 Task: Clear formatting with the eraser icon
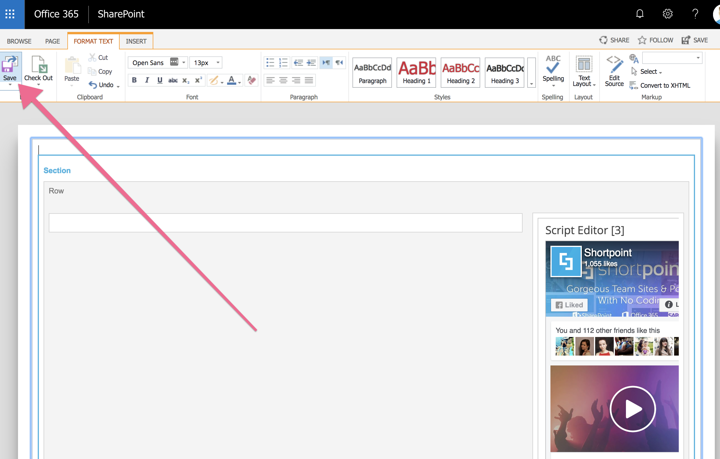[x=251, y=80]
